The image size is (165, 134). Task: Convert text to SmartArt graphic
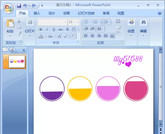pos(119,33)
